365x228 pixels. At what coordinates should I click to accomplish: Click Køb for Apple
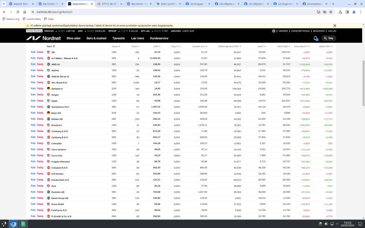pos(33,100)
